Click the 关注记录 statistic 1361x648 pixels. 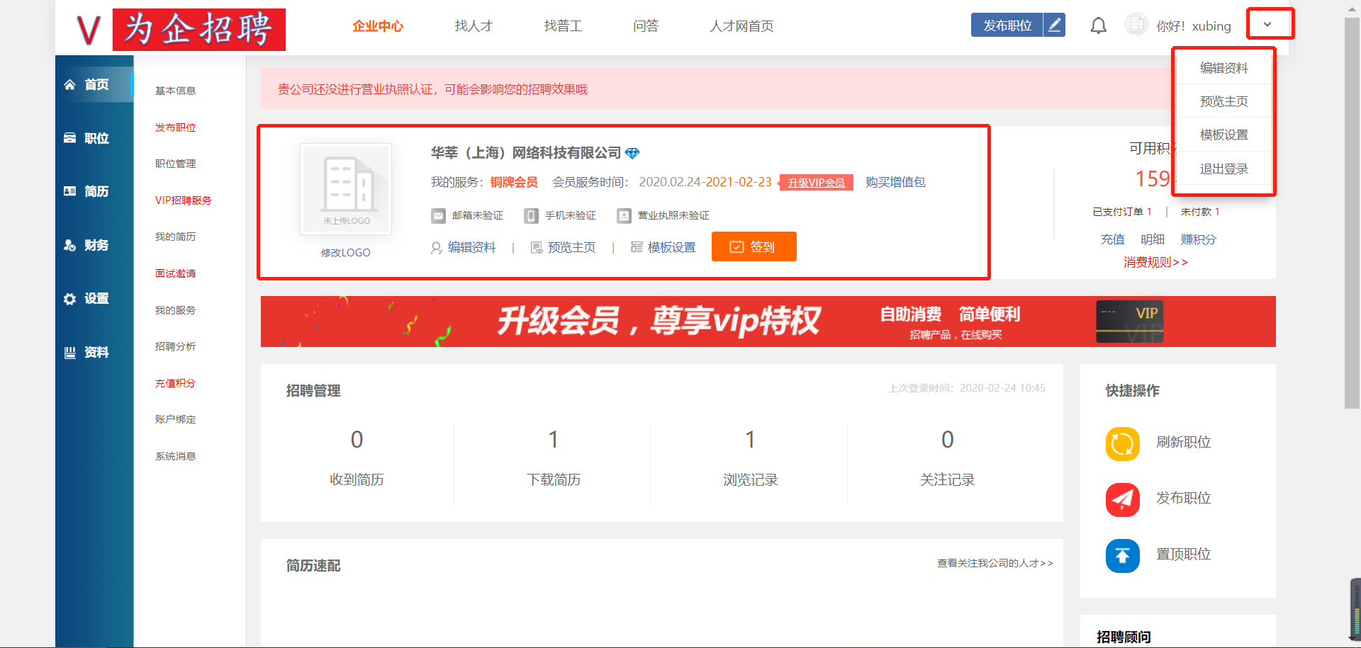tap(948, 458)
